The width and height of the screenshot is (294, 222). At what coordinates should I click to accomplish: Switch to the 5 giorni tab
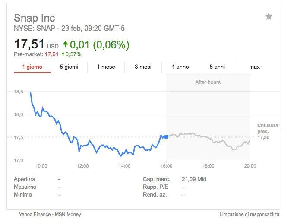(69, 67)
